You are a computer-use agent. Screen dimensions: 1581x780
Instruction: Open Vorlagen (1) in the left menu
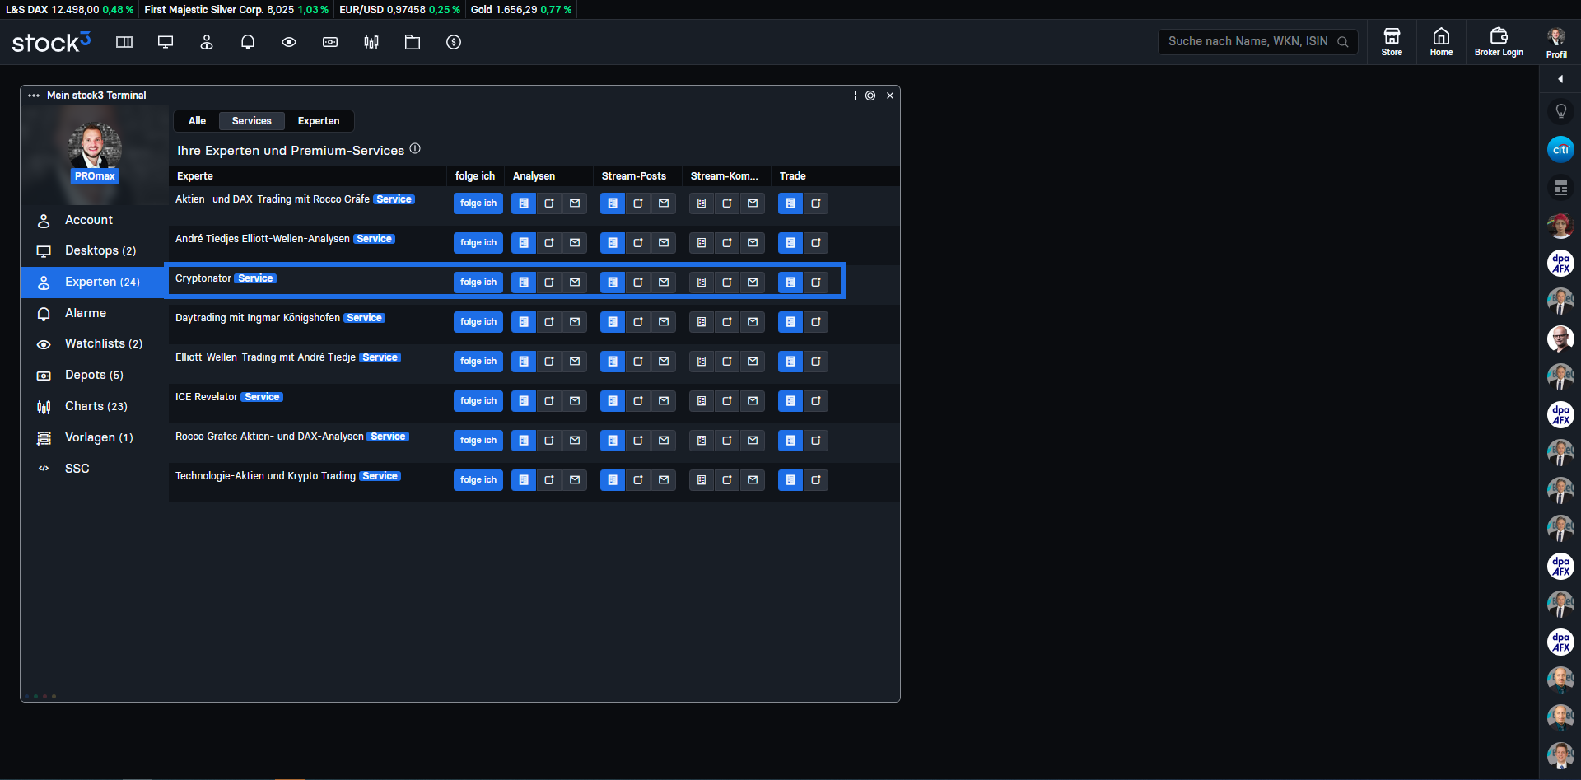94,437
